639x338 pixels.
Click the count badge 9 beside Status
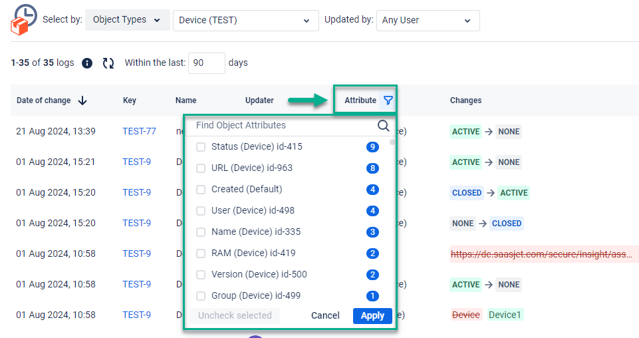coord(372,147)
